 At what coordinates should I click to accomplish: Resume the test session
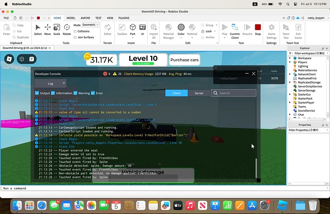(247, 30)
